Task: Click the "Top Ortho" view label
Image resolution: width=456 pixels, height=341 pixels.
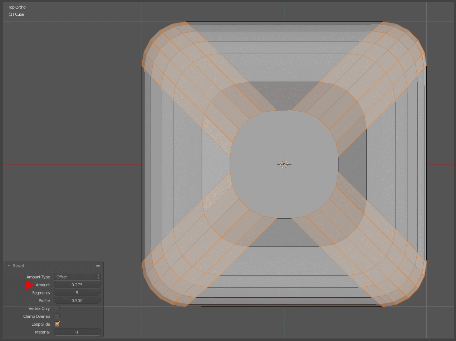Action: tap(17, 7)
